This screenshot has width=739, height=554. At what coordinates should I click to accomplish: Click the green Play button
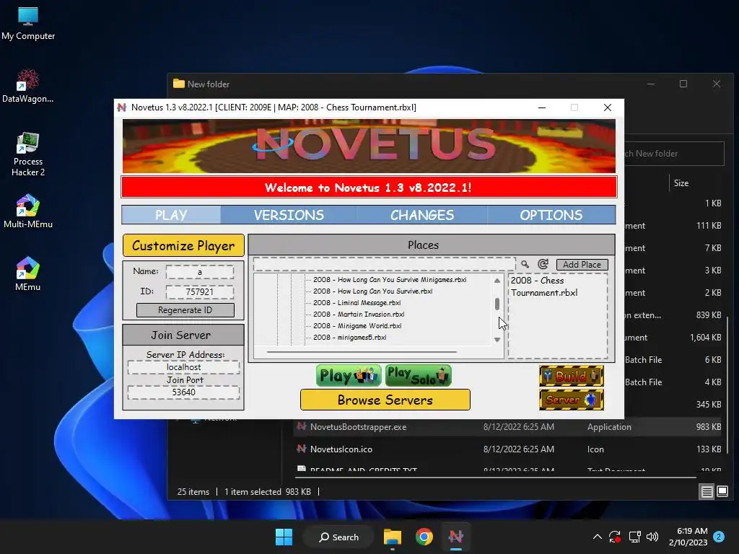coord(349,375)
